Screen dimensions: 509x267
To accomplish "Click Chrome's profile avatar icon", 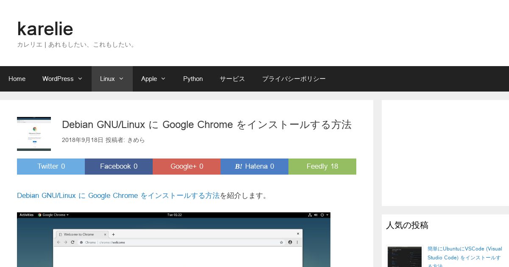I will pyautogui.click(x=290, y=242).
